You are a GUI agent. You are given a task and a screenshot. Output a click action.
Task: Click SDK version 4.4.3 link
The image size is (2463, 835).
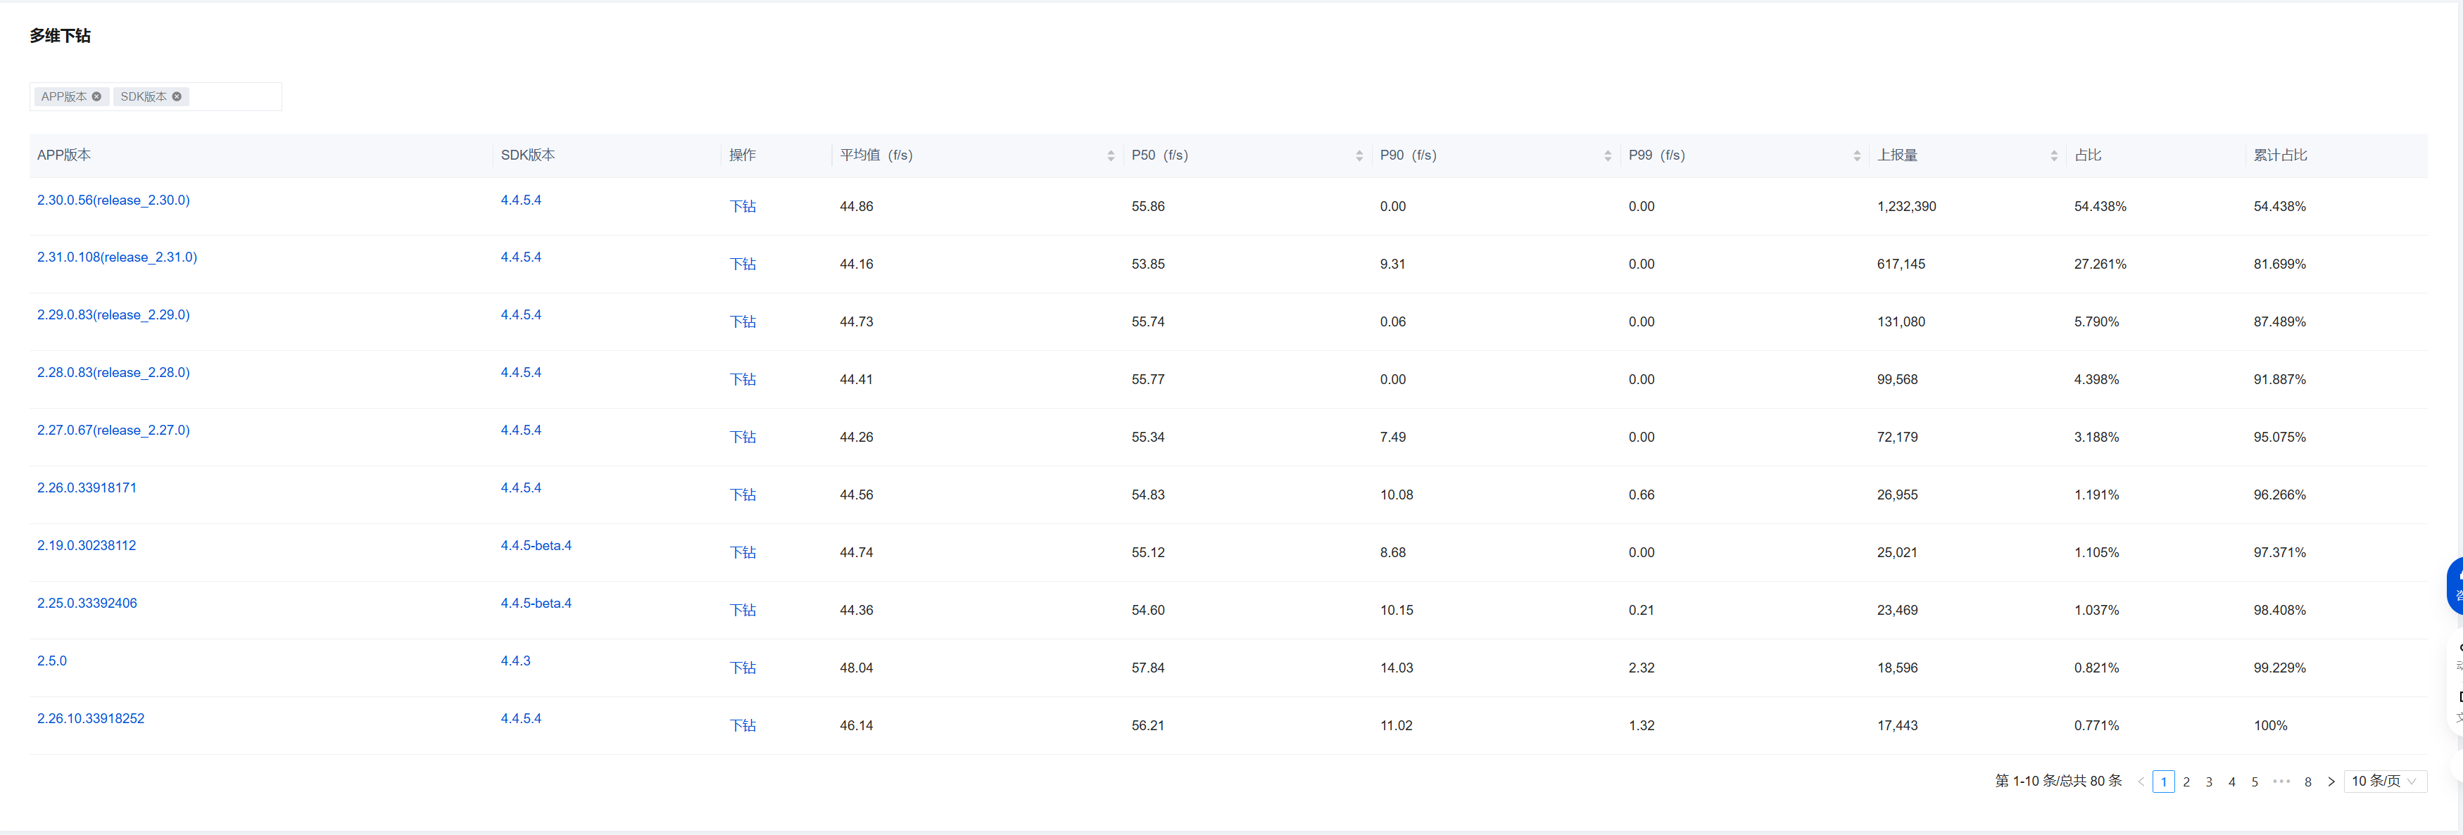[x=515, y=661]
